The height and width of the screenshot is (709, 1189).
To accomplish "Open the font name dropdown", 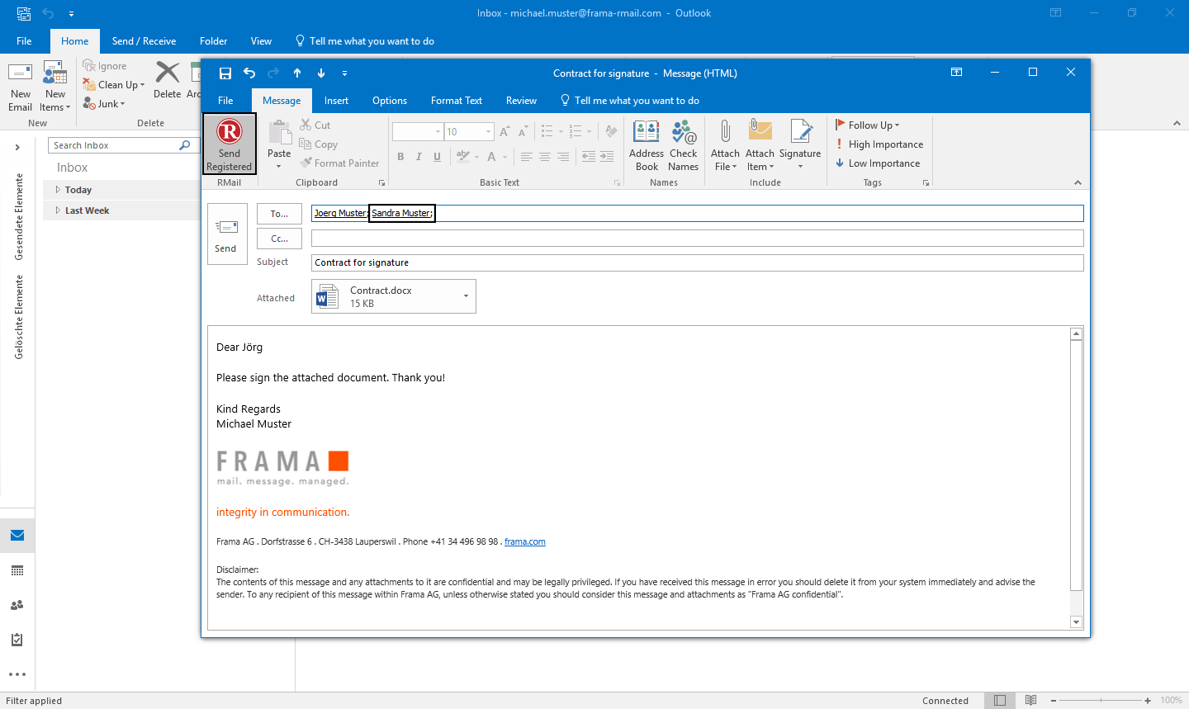I will click(438, 132).
